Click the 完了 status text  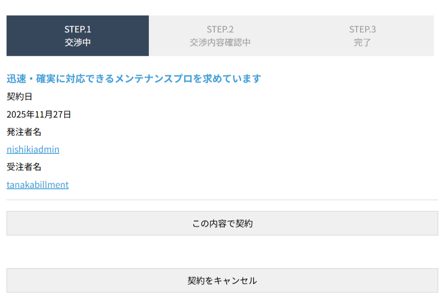[x=362, y=43]
